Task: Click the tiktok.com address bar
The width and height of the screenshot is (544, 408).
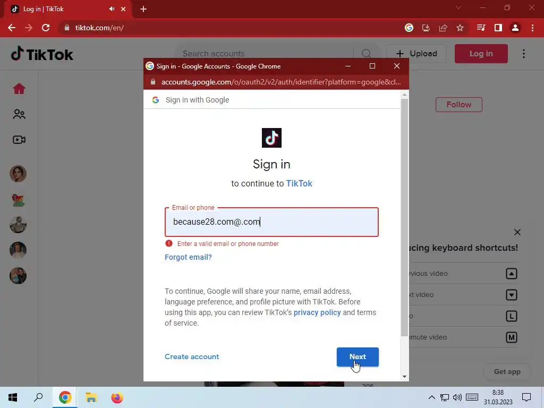Action: [229, 28]
